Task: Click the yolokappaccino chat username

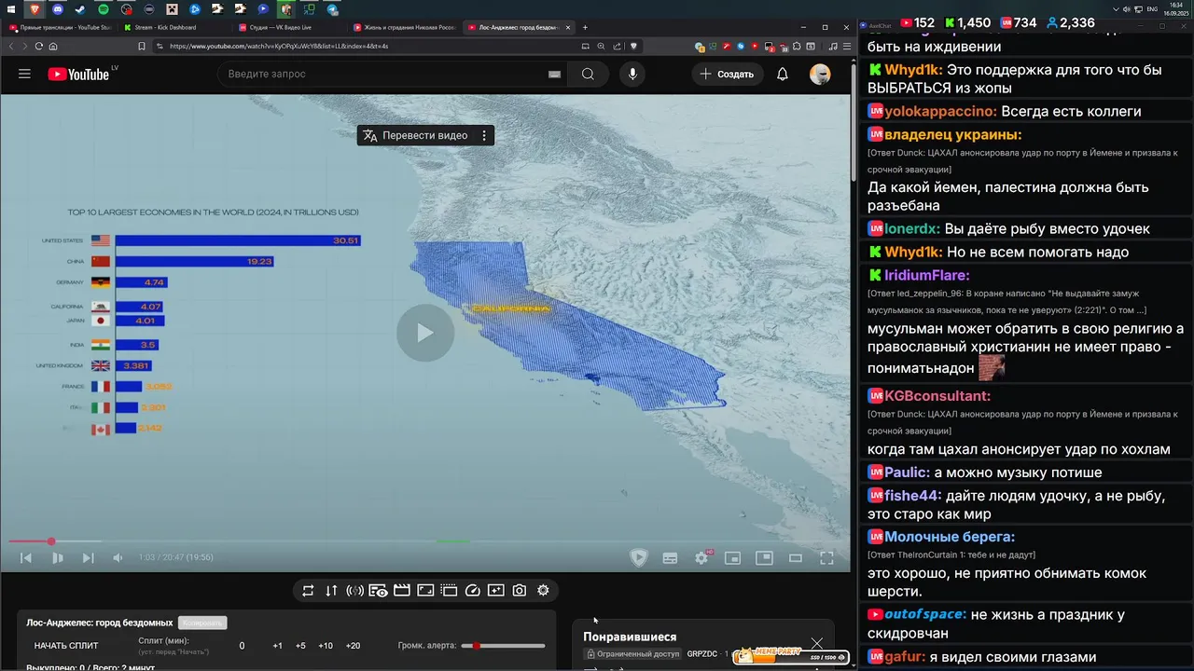Action: pyautogui.click(x=940, y=111)
